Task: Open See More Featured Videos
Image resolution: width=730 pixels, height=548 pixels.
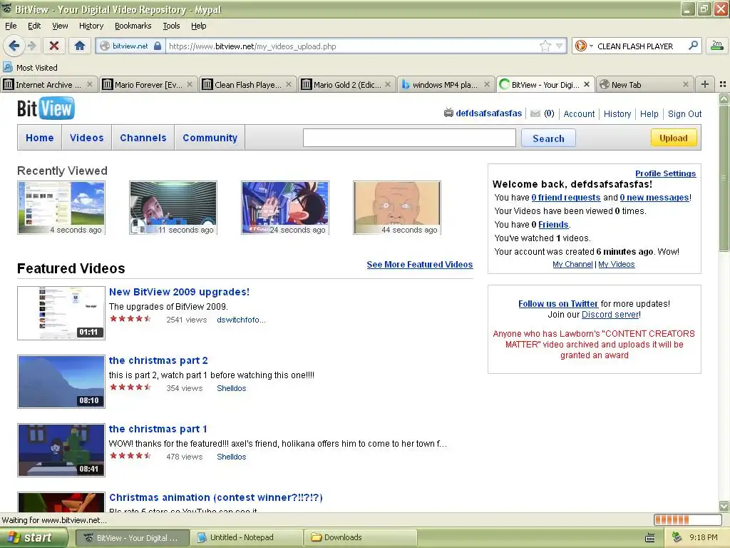Action: (x=419, y=264)
